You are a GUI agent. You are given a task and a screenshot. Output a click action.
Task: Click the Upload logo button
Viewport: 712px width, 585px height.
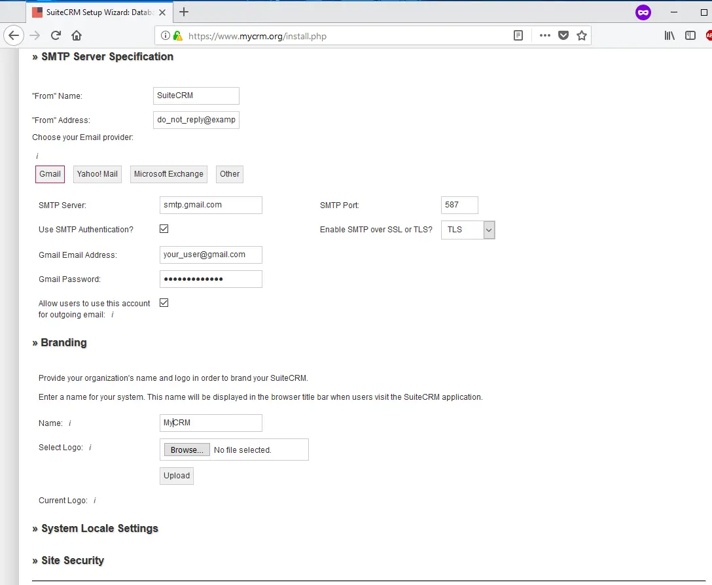177,476
